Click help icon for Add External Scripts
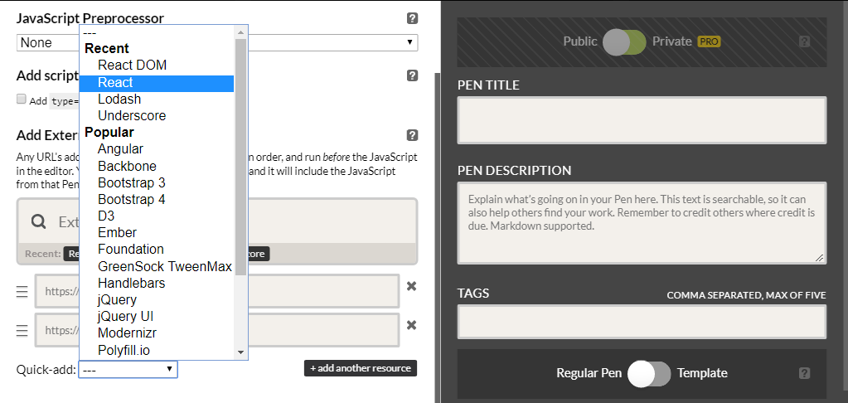Viewport: 848px width, 403px height. coord(412,135)
